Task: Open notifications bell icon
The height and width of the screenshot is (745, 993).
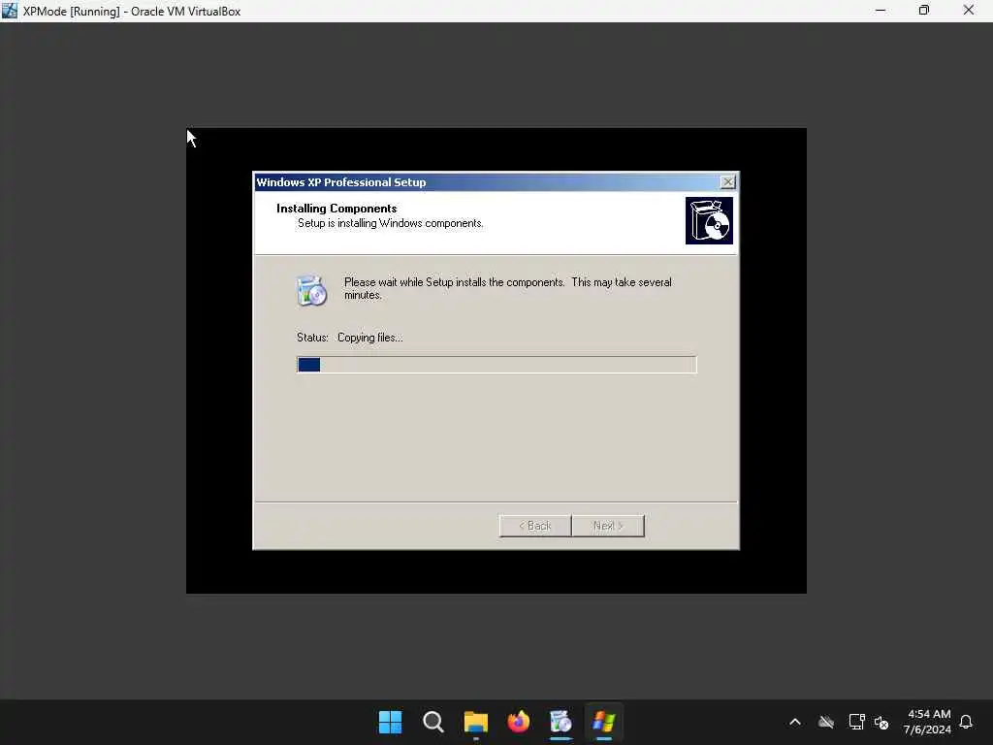Action: click(966, 722)
